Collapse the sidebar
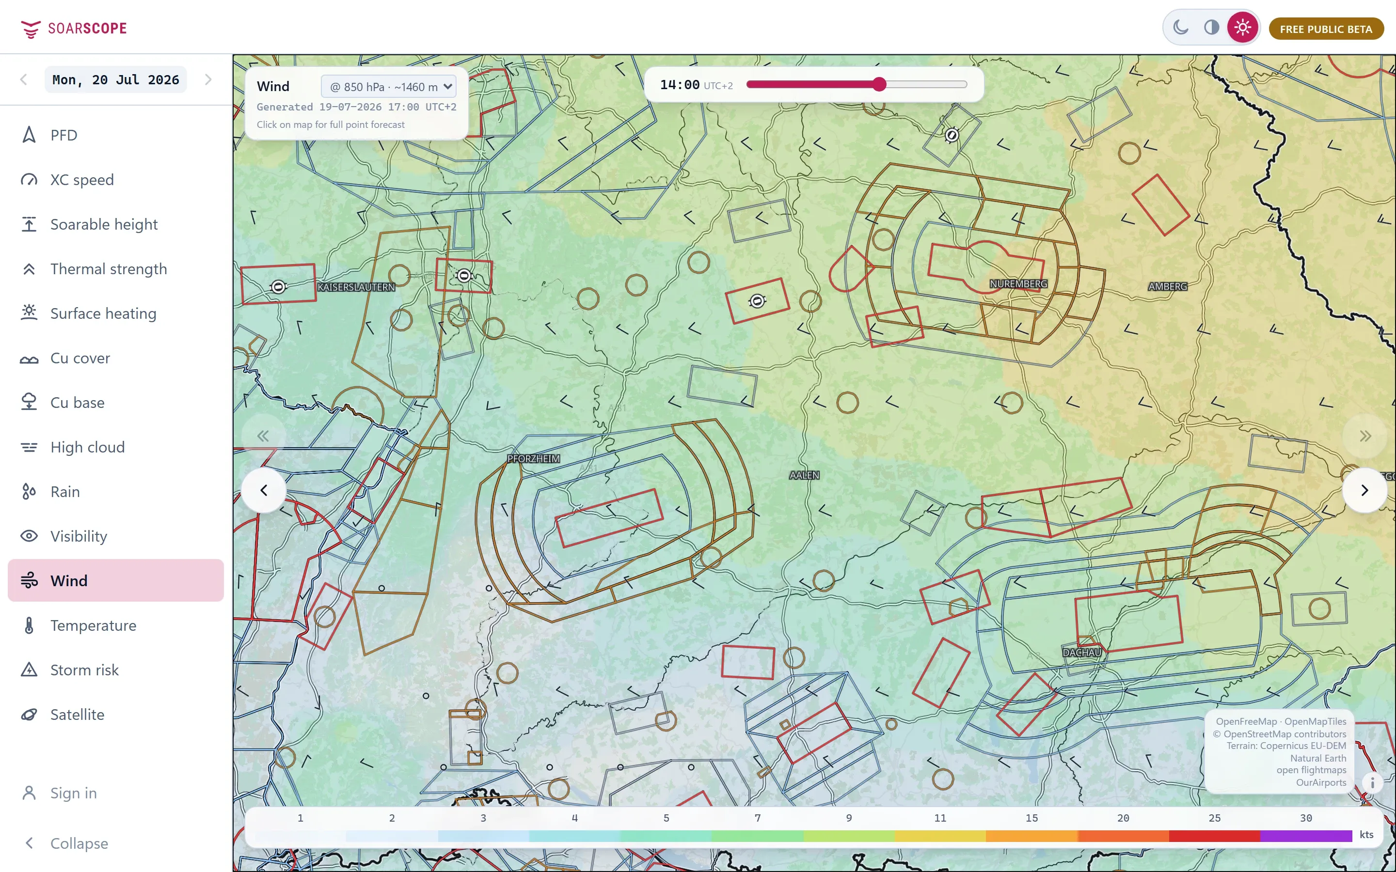Screen dimensions: 1396x872 coord(115,843)
